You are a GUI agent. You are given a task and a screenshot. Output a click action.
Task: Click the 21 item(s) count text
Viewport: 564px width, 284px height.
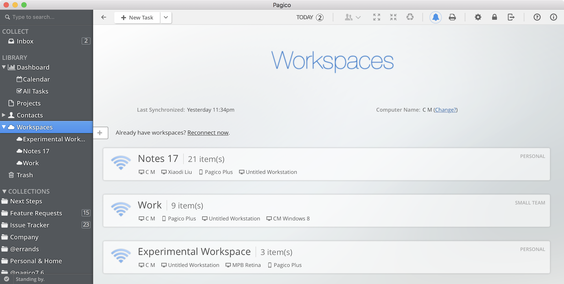[206, 159]
